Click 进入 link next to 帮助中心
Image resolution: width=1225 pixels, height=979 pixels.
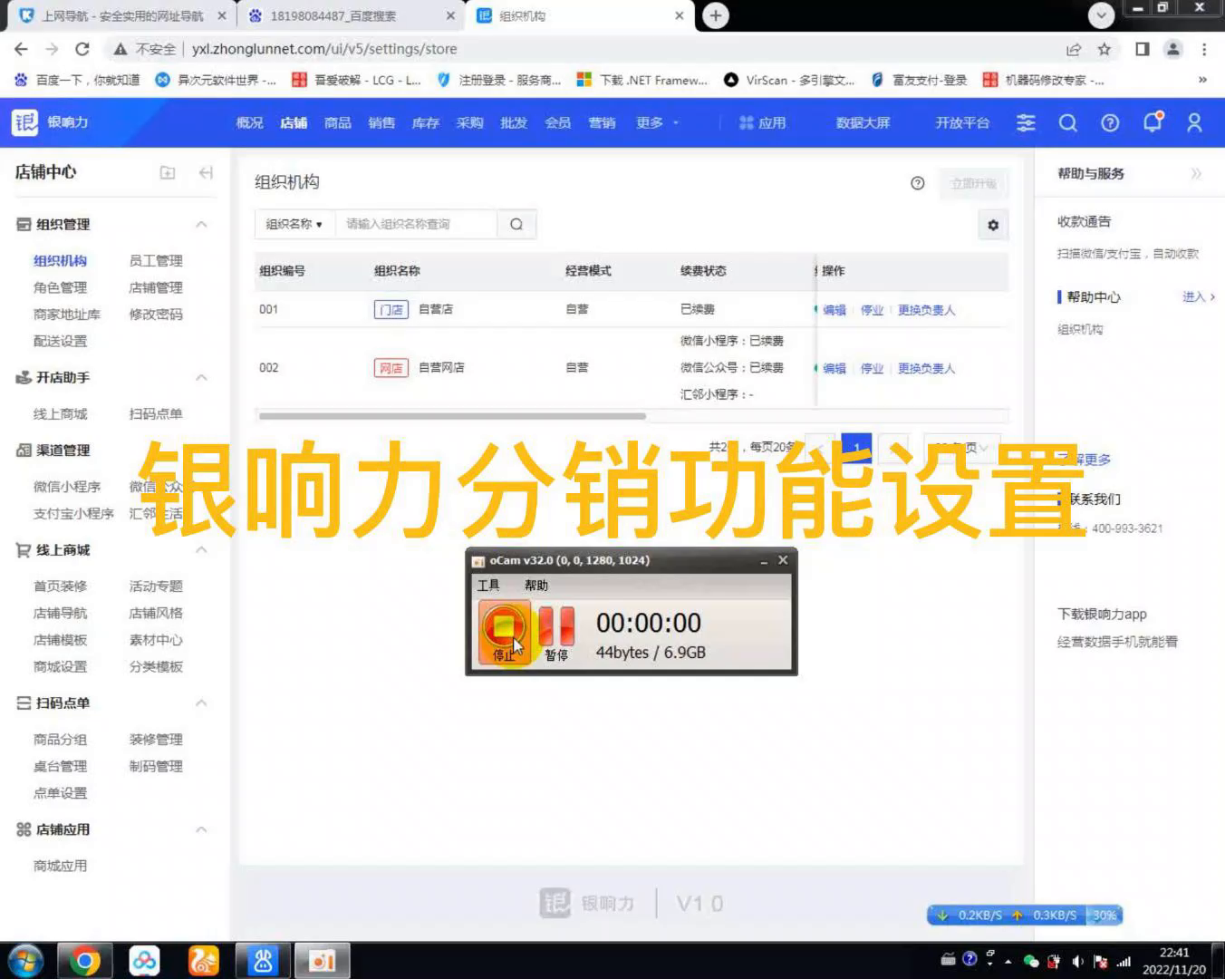coord(1199,297)
